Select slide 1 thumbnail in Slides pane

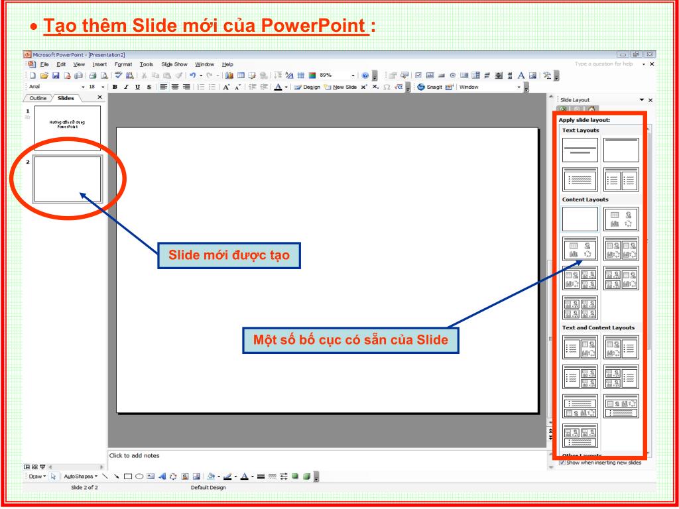(x=68, y=128)
